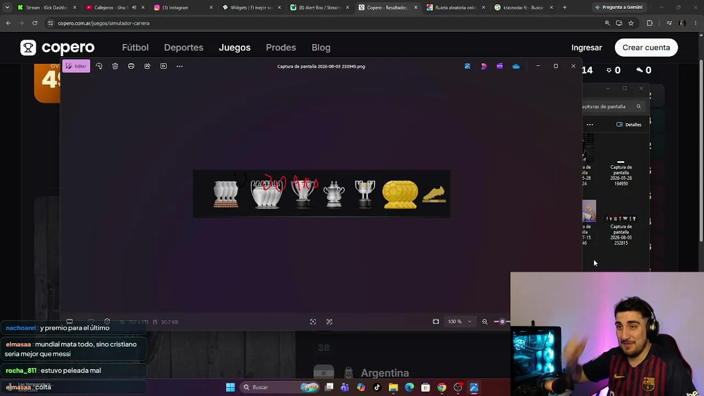Click the trophy image in Photos viewer

coord(322,194)
